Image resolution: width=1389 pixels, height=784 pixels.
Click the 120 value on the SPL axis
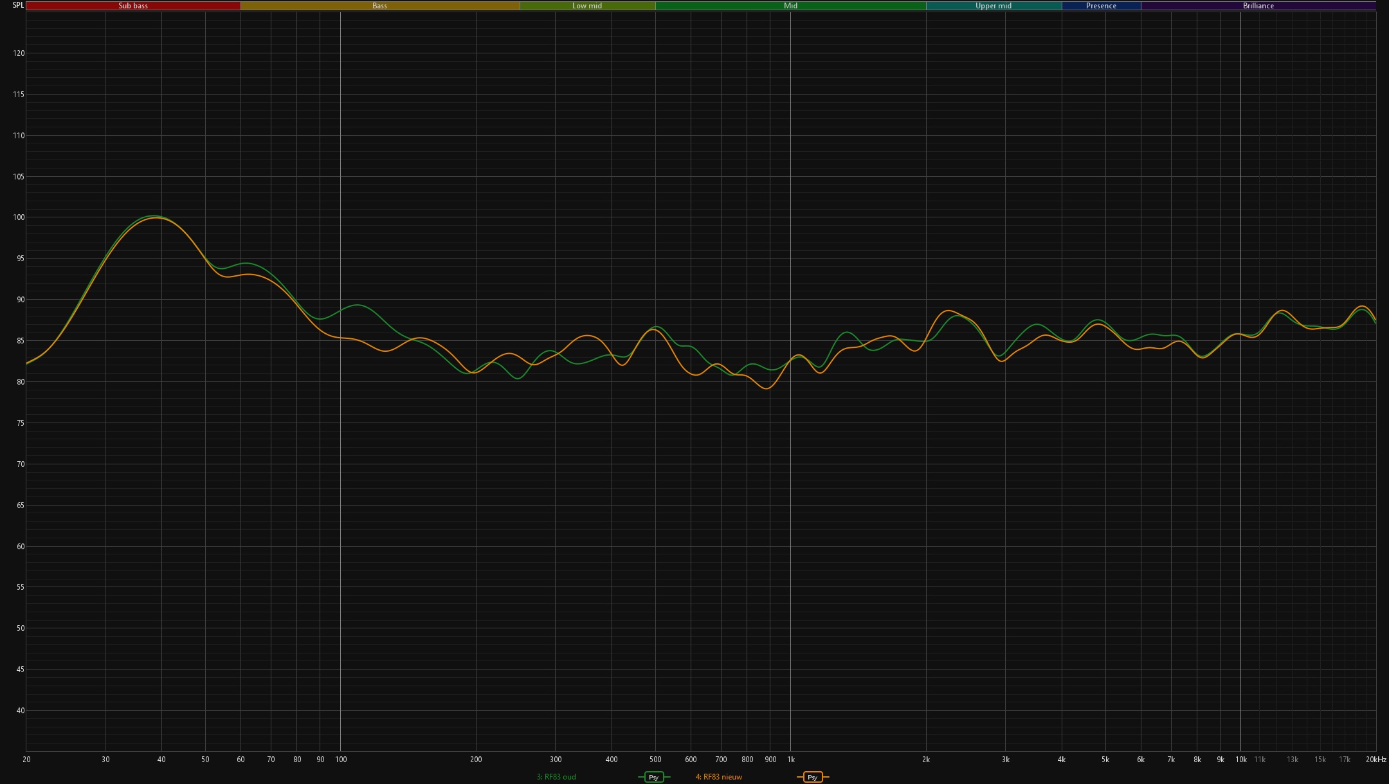click(x=19, y=53)
